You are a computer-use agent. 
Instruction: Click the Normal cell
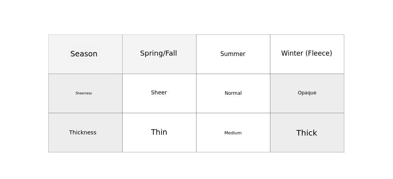(x=233, y=93)
